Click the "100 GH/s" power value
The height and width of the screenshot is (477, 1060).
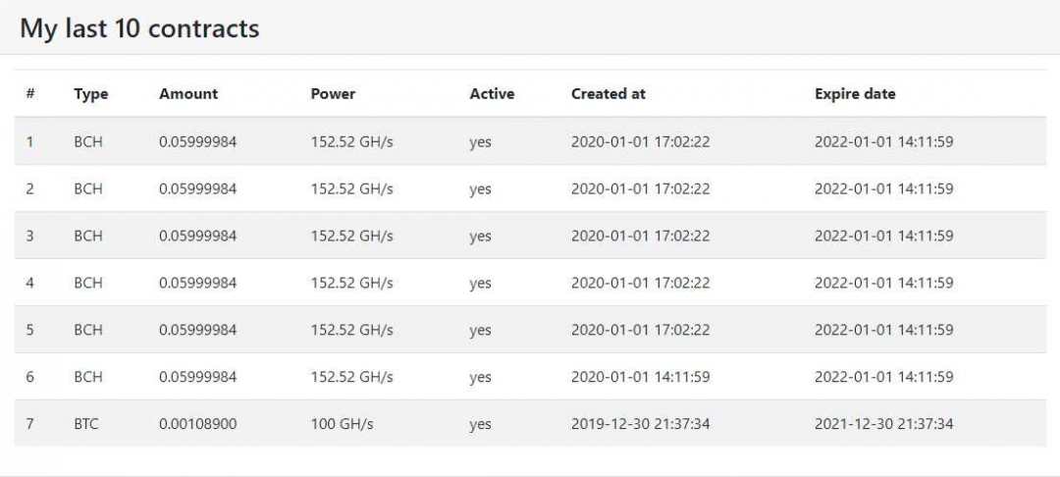(x=342, y=424)
